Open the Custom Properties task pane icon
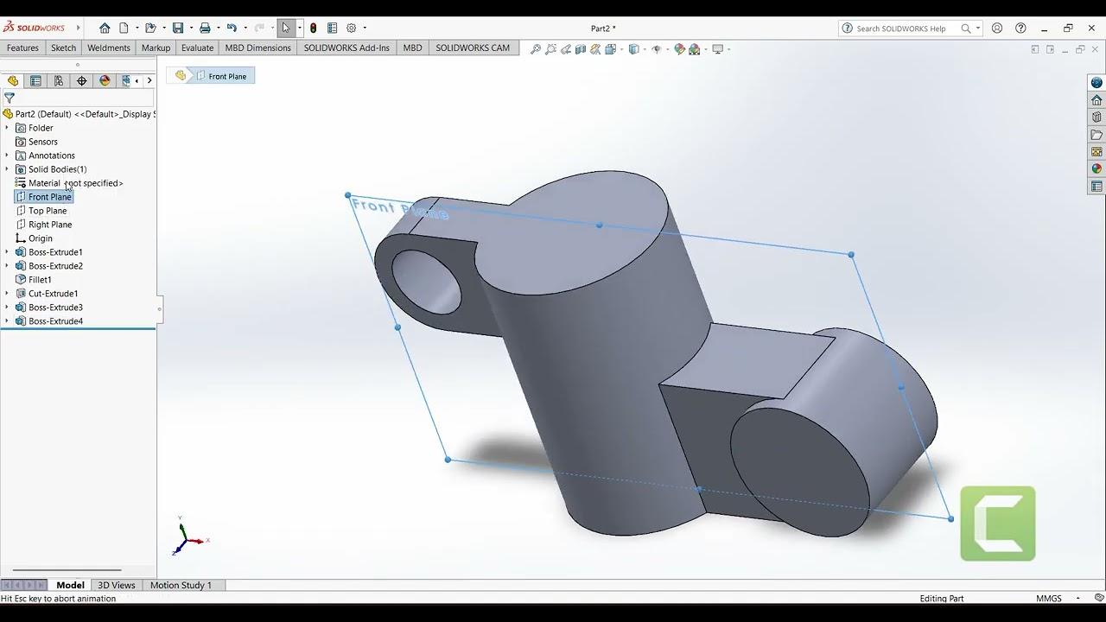 (x=1096, y=186)
